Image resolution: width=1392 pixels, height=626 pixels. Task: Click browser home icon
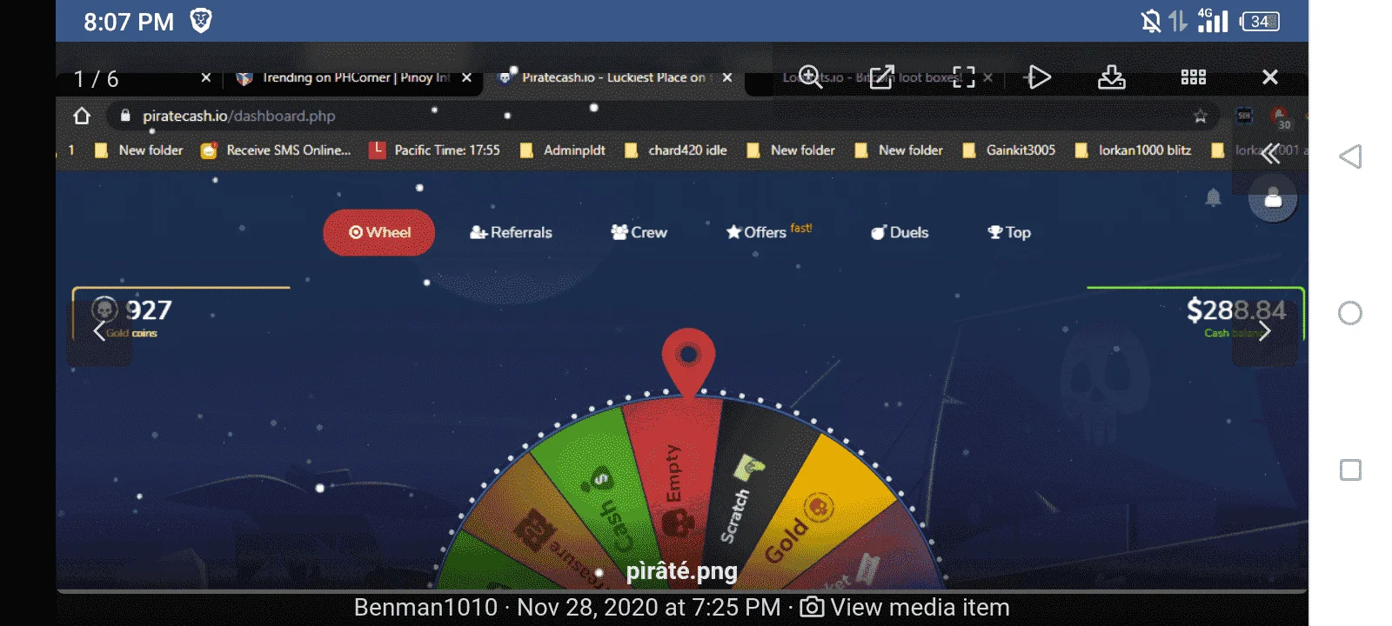tap(82, 116)
